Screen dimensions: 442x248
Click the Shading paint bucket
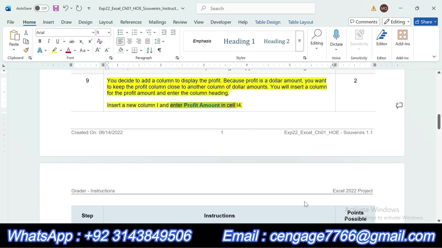coord(121,50)
